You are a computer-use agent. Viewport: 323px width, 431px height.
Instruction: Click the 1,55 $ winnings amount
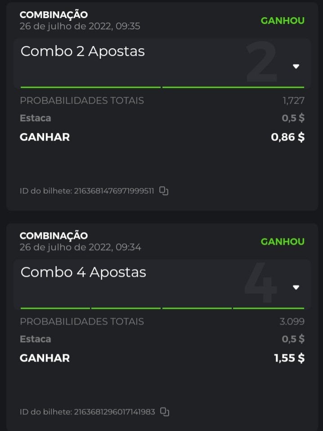[x=289, y=358]
